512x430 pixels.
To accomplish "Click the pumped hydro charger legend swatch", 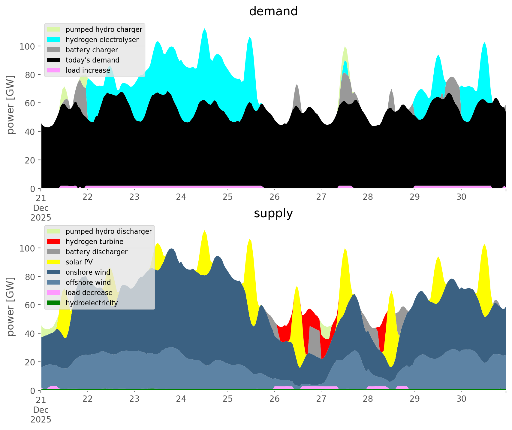I will pyautogui.click(x=54, y=29).
